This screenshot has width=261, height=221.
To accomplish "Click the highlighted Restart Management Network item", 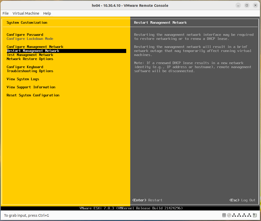I will tap(33, 51).
